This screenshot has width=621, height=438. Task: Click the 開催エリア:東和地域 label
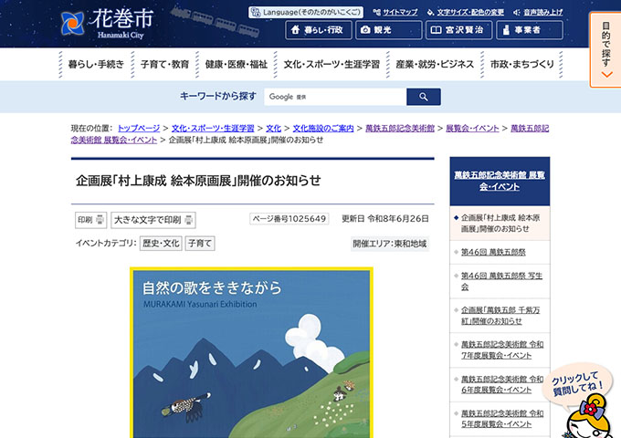(x=390, y=244)
